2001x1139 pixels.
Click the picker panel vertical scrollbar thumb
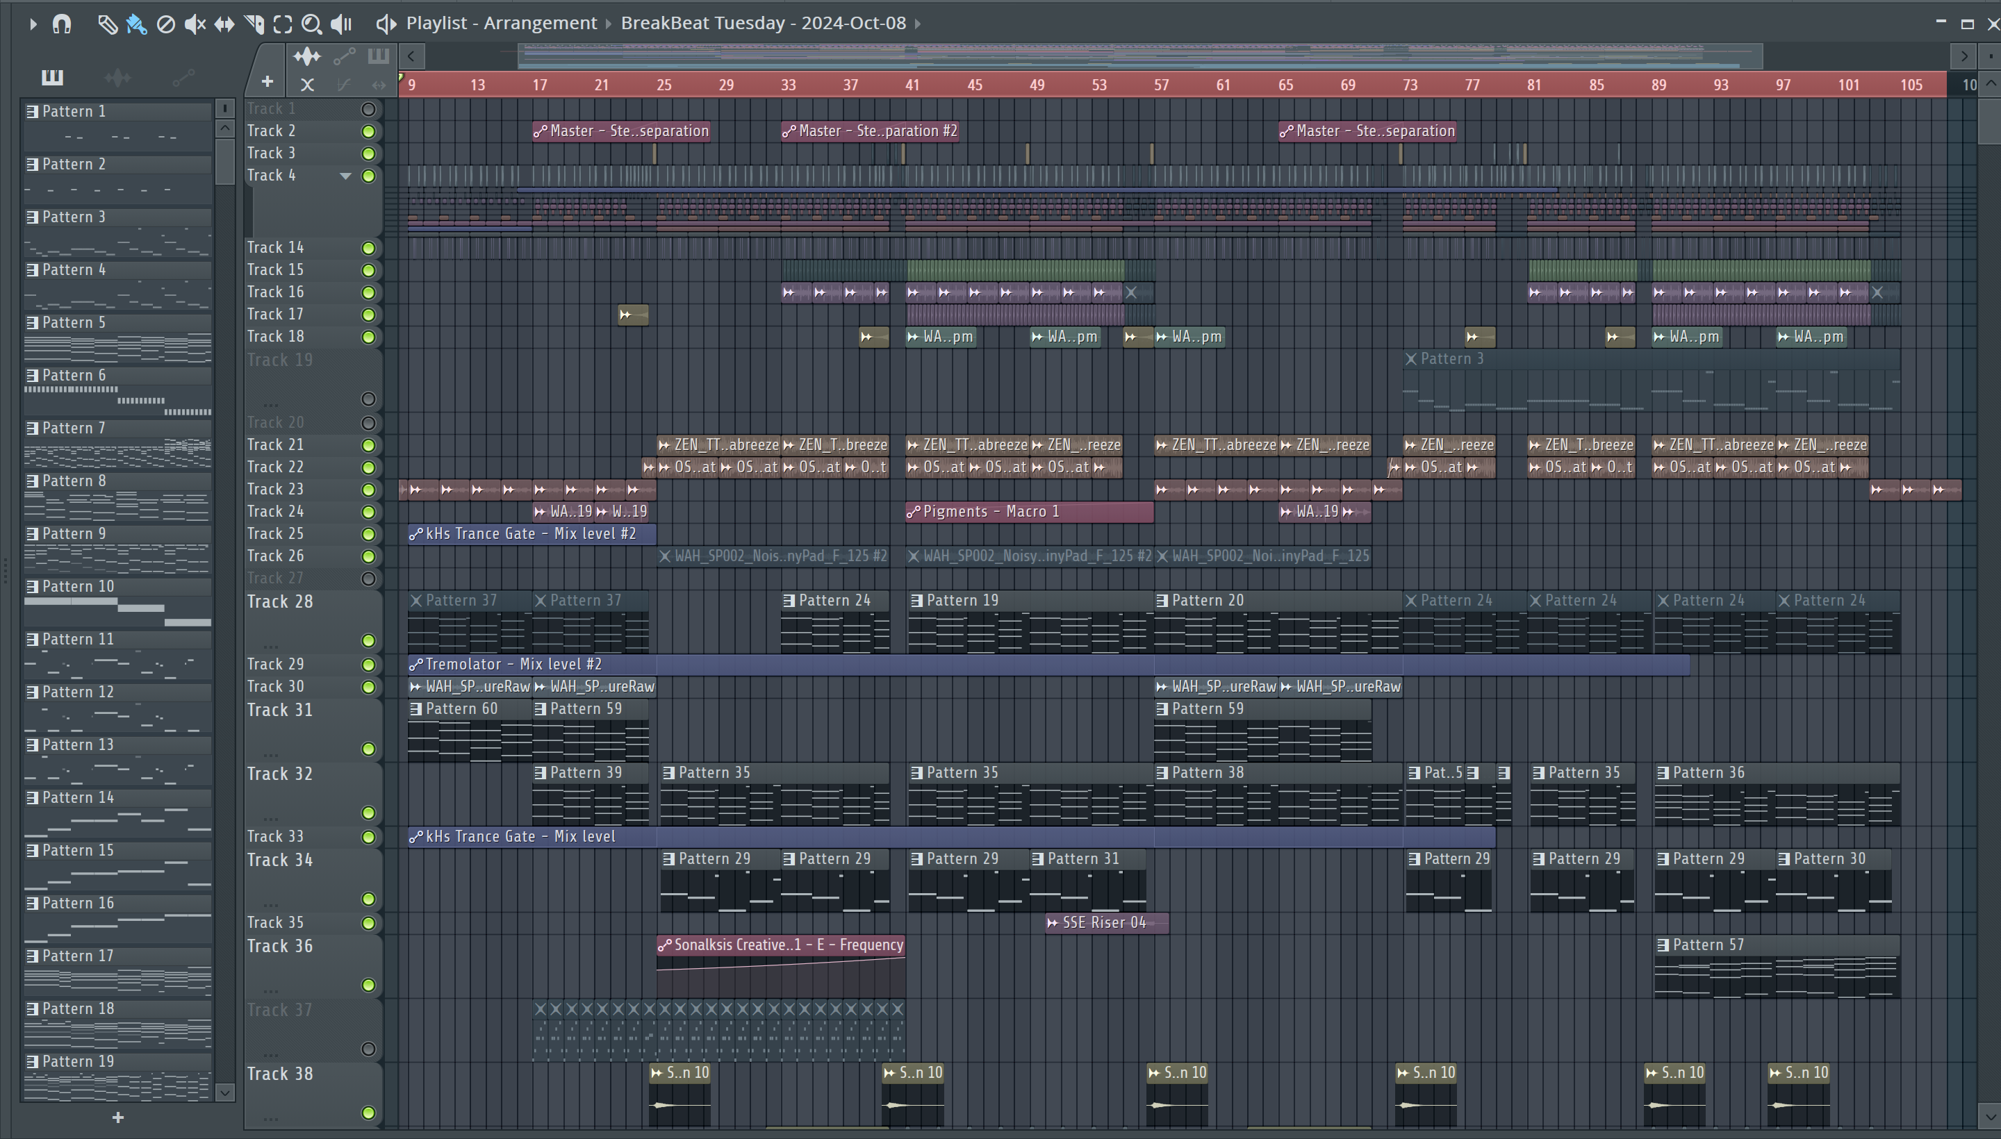(224, 161)
